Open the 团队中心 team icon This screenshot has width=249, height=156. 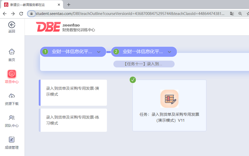[12, 118]
